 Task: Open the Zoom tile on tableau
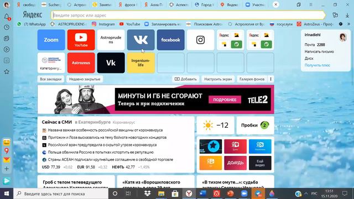51,40
